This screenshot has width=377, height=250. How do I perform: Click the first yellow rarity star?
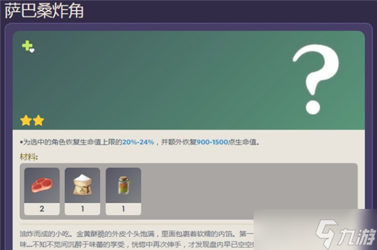tap(26, 121)
